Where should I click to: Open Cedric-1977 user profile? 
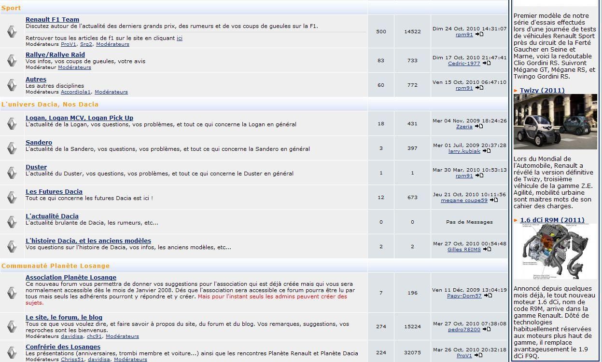(x=464, y=64)
